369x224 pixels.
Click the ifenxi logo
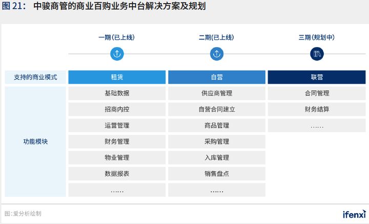[354, 213]
